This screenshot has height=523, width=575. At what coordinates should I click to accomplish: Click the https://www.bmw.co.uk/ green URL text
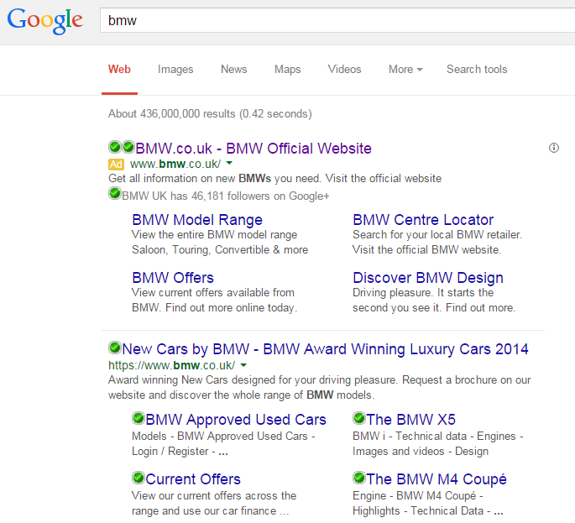point(171,366)
